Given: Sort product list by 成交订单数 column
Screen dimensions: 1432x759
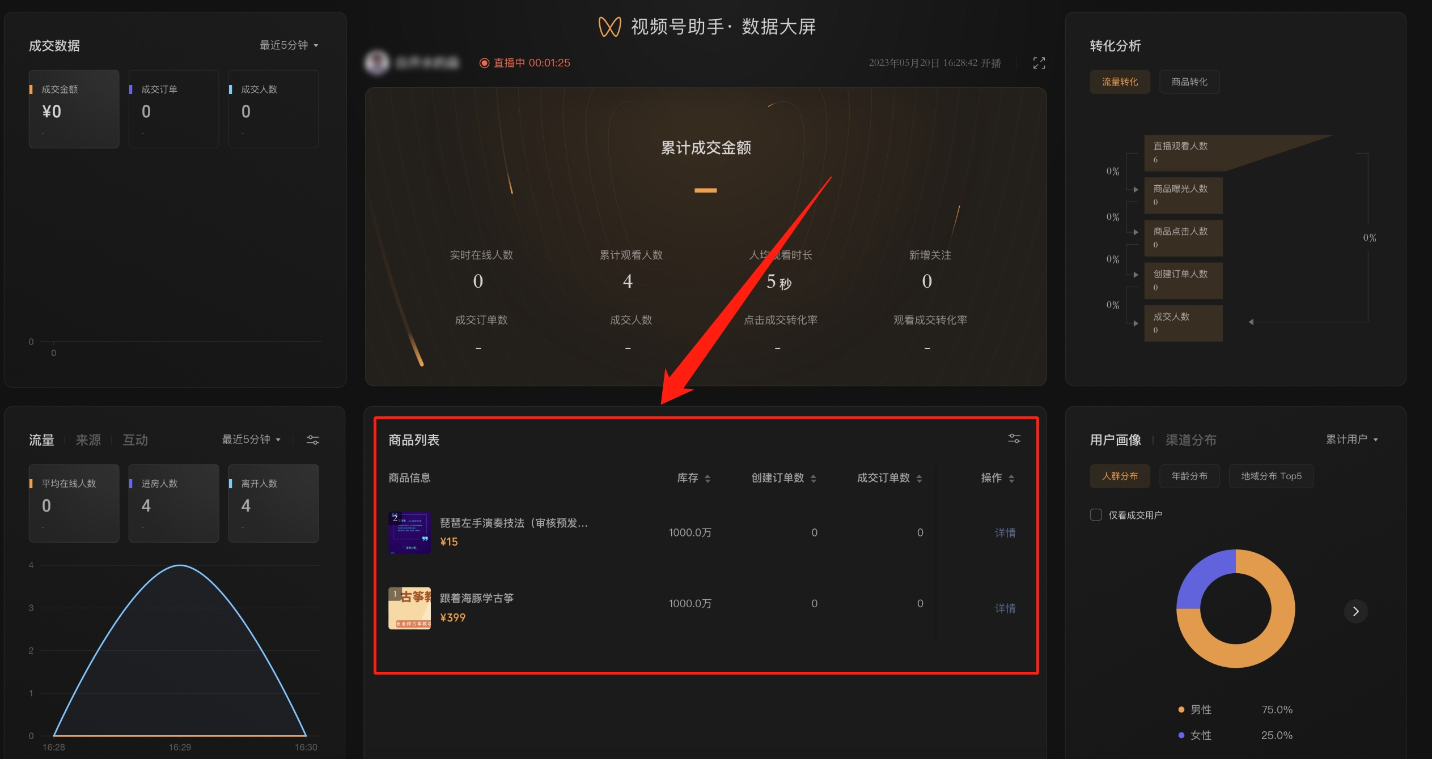Looking at the screenshot, I should point(889,478).
